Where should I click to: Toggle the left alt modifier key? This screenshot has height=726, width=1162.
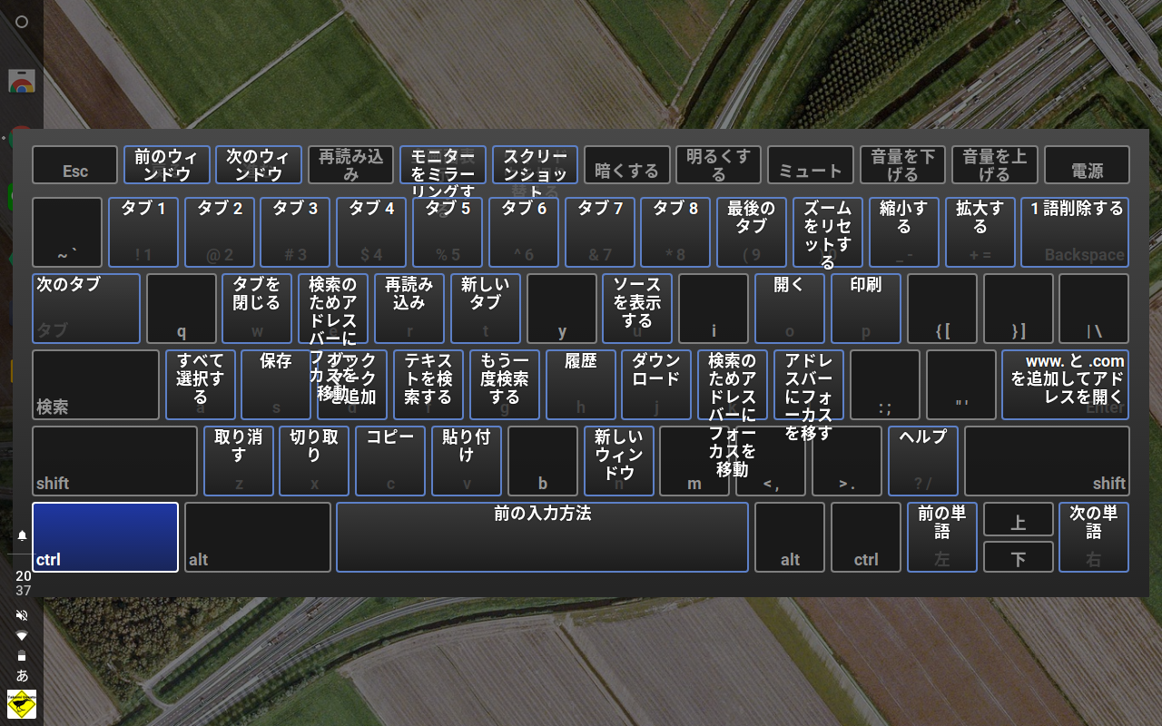point(258,537)
